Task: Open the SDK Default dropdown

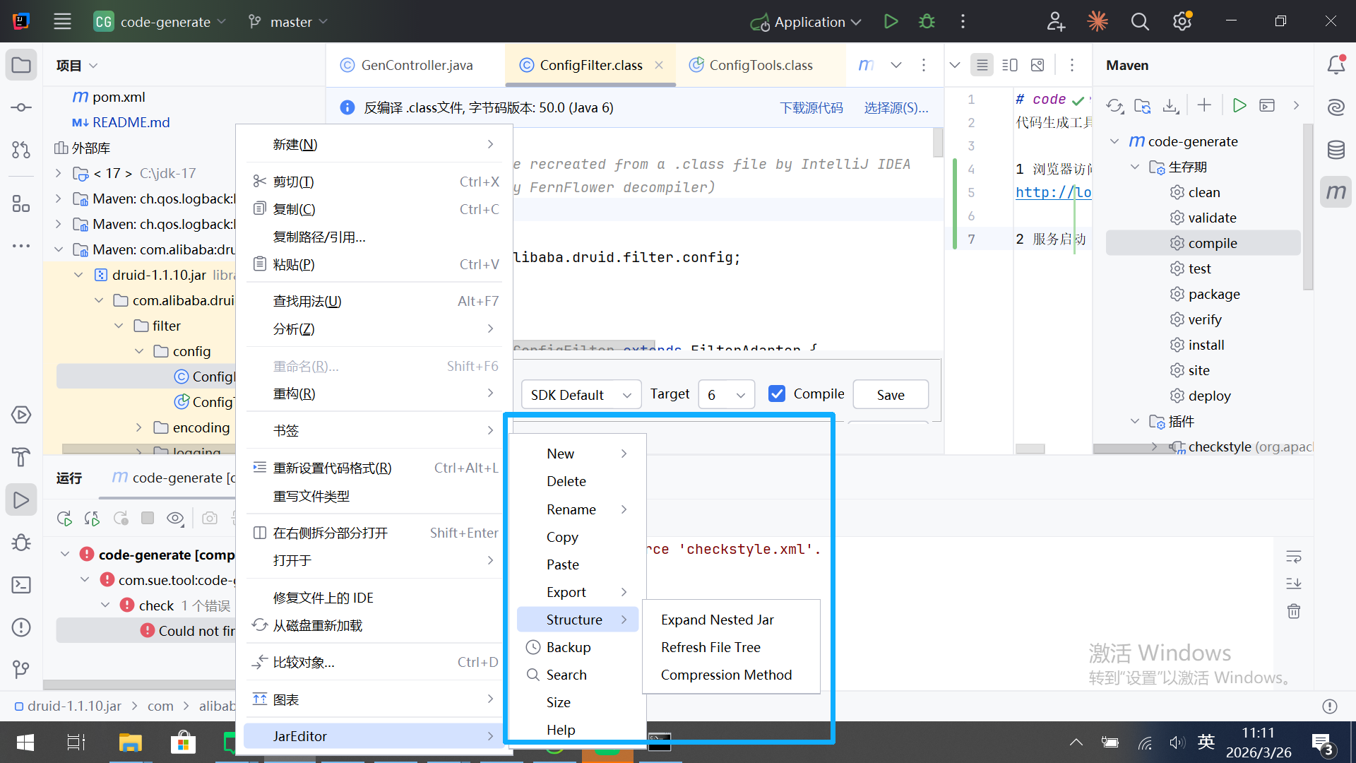Action: pyautogui.click(x=581, y=395)
